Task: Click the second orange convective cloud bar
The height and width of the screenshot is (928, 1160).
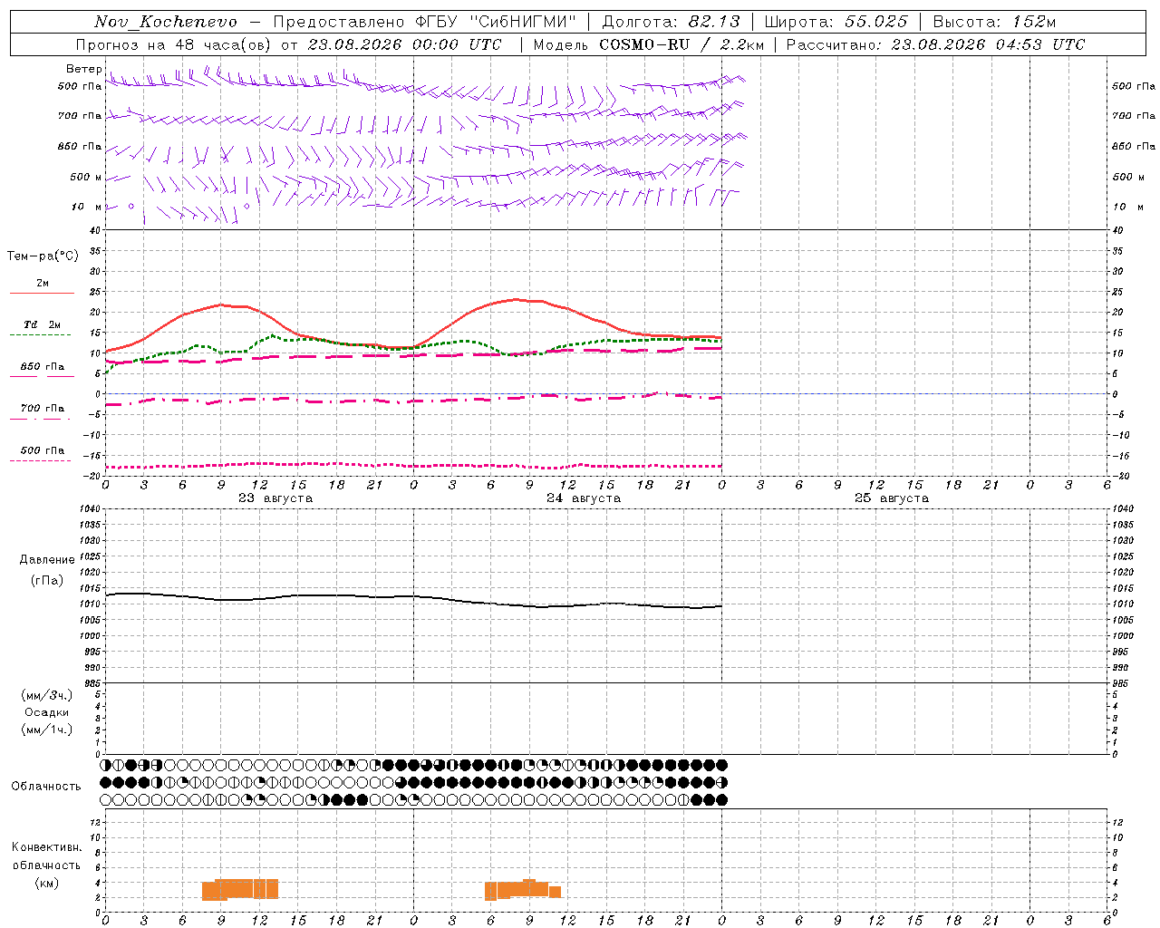Action: click(x=523, y=890)
